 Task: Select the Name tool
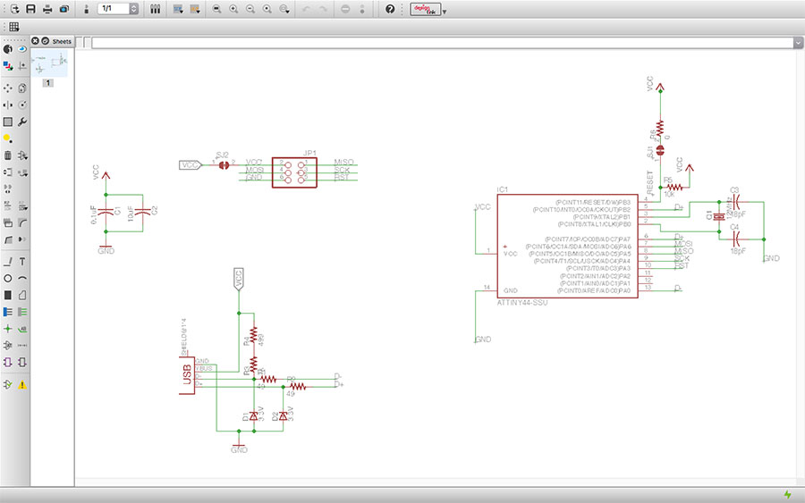pyautogui.click(x=8, y=205)
